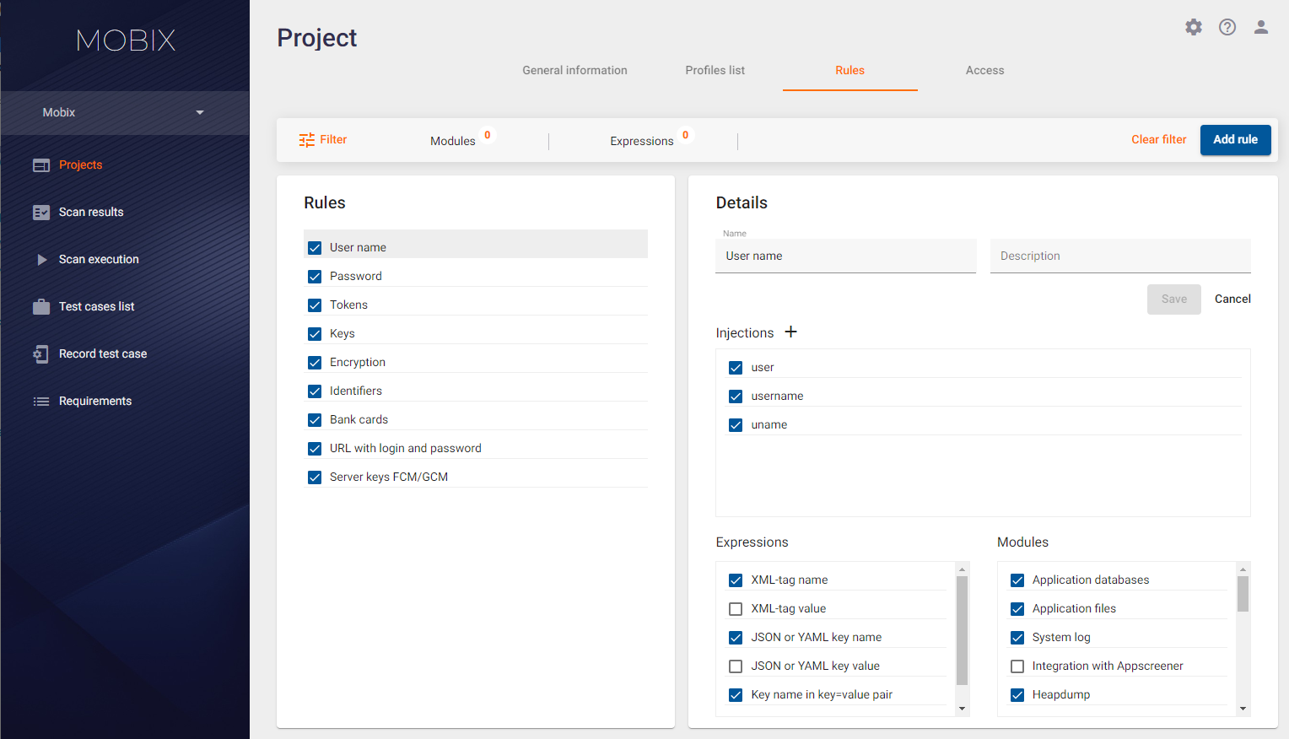1289x739 pixels.
Task: Click the MOBIX logo
Action: 126,40
